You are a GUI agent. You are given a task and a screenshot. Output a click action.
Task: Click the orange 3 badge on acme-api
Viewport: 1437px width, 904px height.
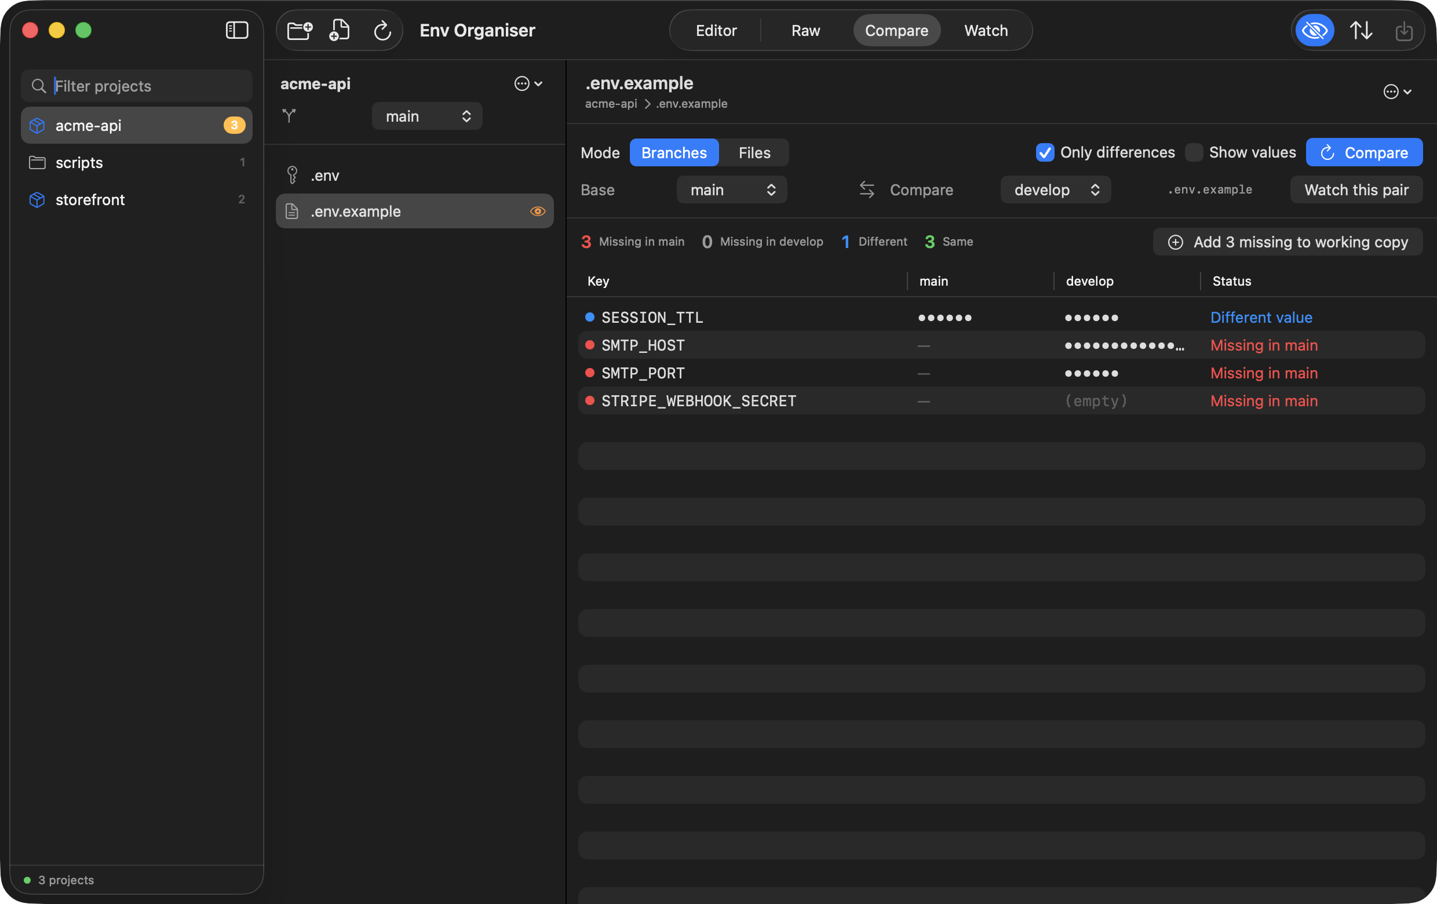point(234,125)
